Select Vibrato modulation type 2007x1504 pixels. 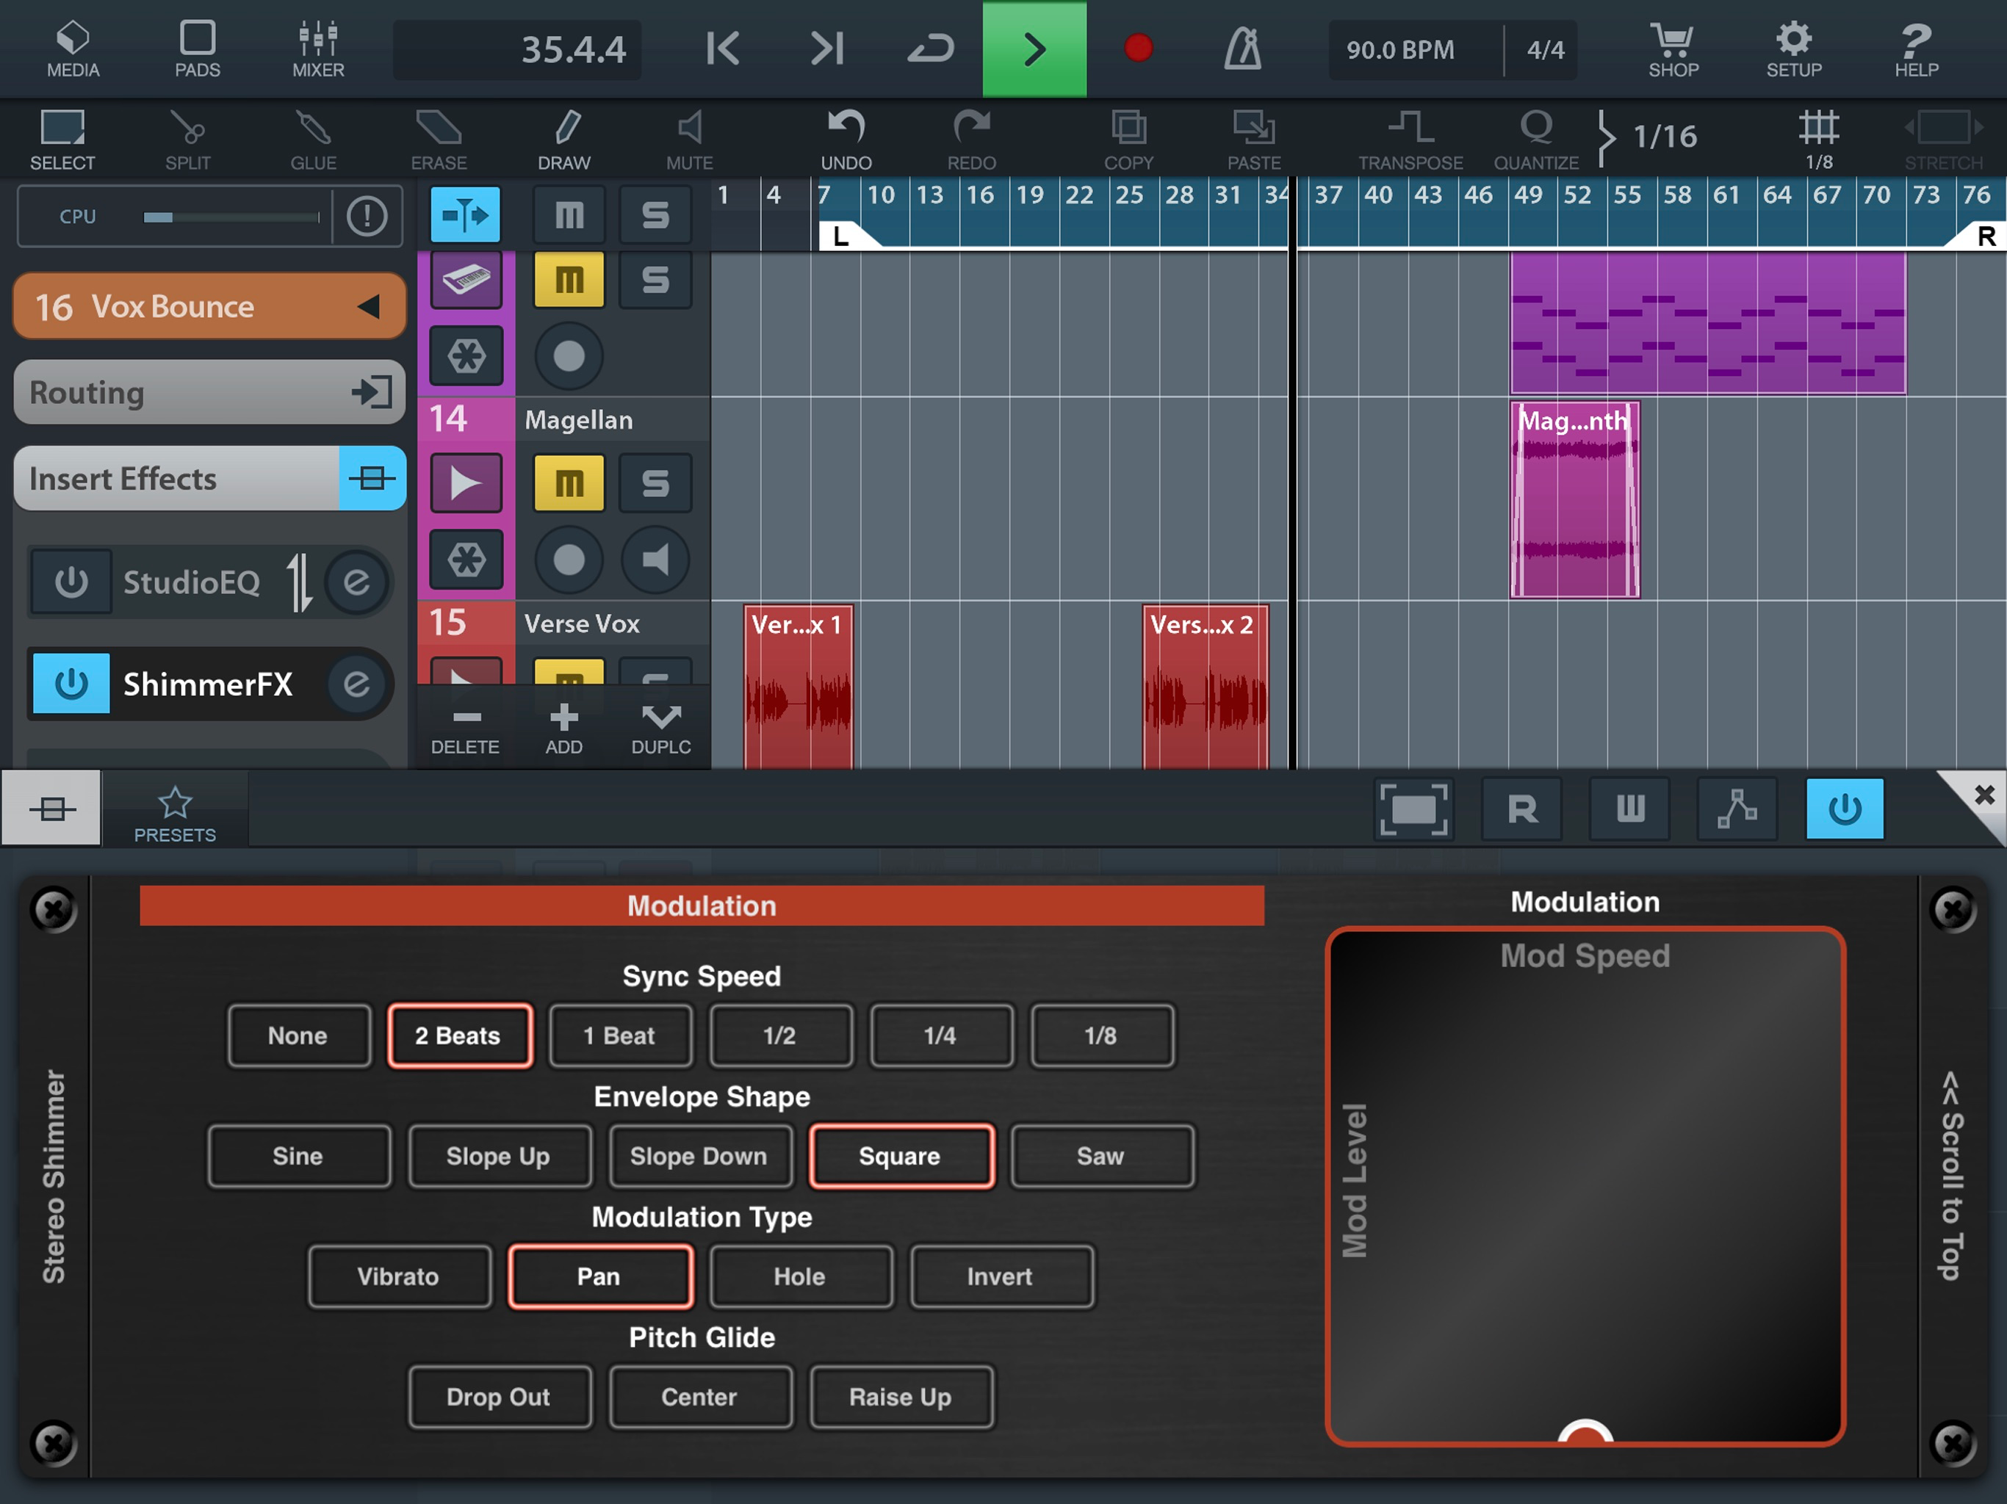[398, 1277]
